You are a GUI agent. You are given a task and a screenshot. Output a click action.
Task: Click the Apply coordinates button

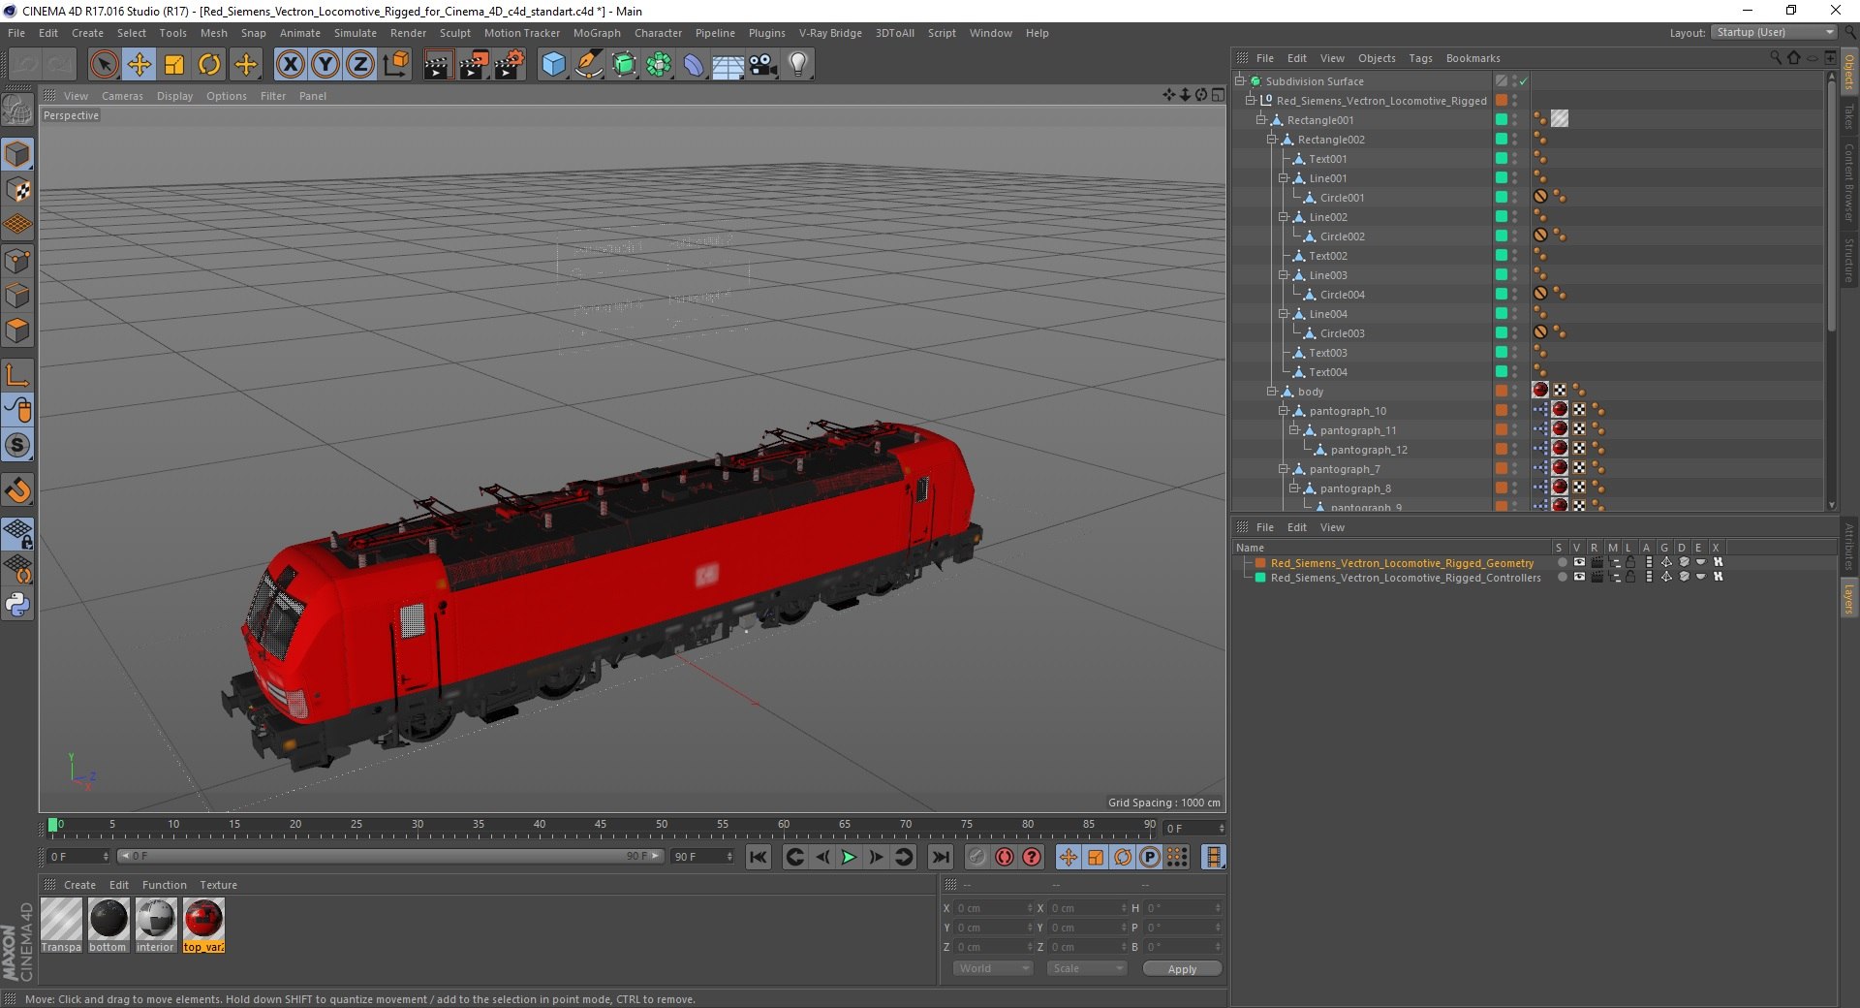pos(1182,968)
